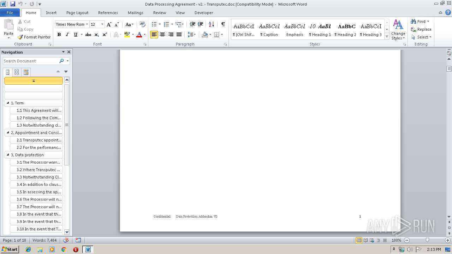
Task: Click the zoom slider handle
Action: point(427,240)
